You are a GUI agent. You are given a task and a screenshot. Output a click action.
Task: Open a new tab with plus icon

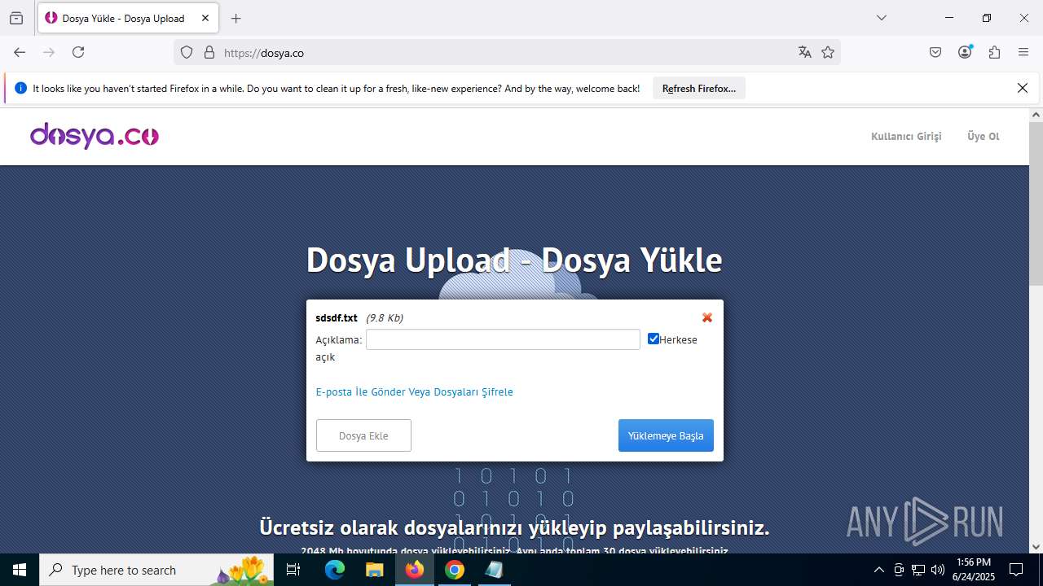tap(236, 18)
